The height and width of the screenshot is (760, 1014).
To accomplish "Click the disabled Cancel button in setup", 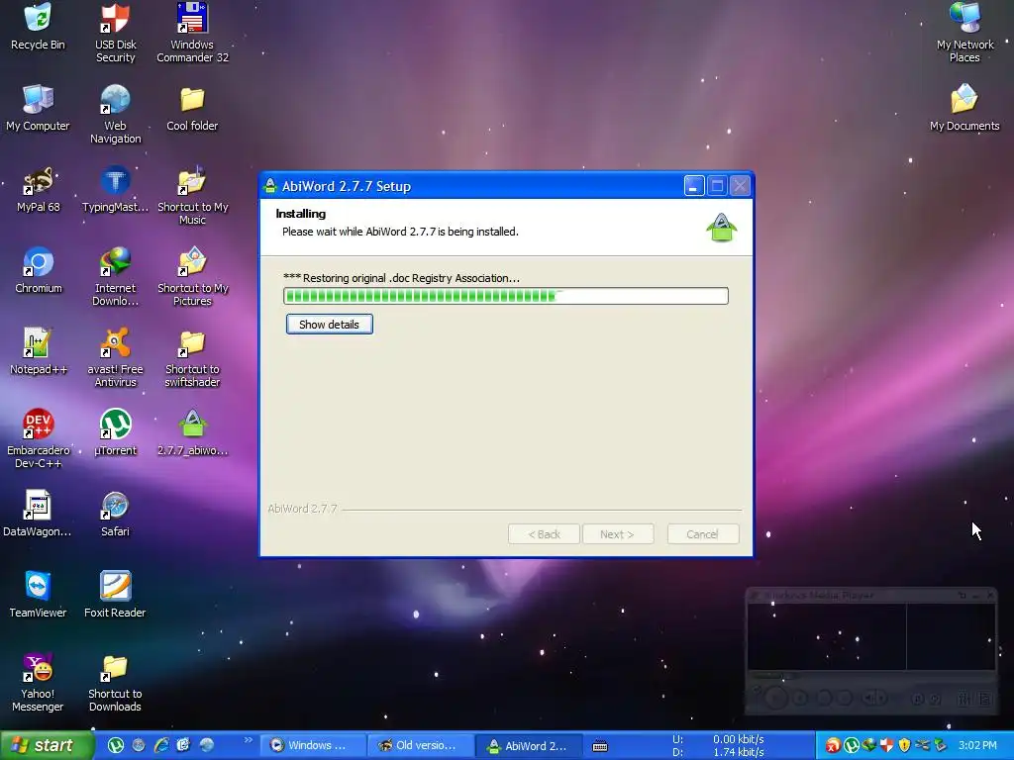I will [x=703, y=534].
